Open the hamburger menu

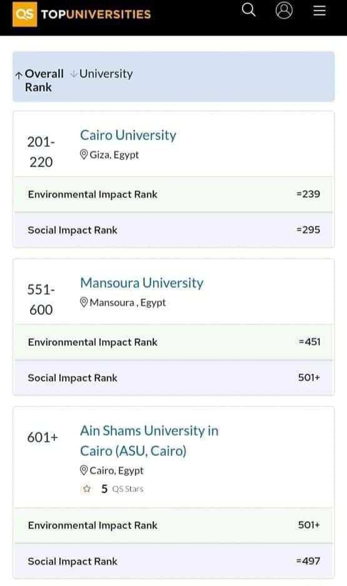coord(319,10)
